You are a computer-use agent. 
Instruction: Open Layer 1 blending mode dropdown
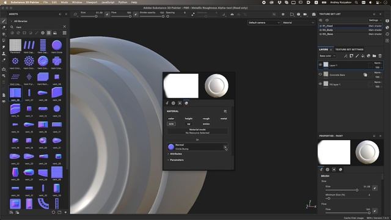378,63
